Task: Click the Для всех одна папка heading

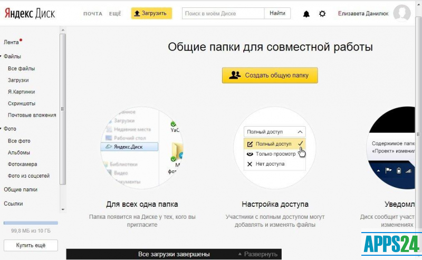Action: [x=142, y=204]
